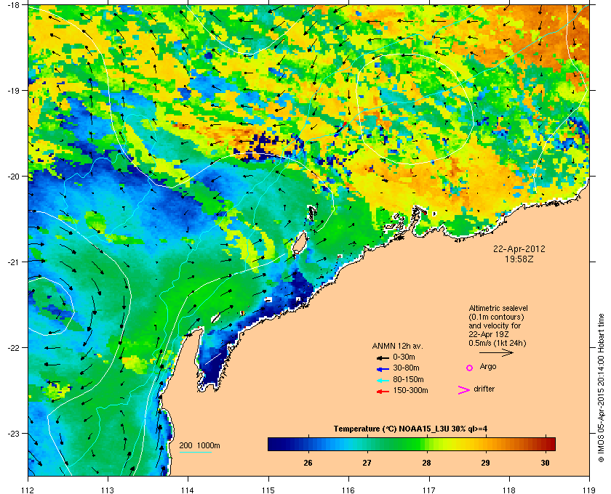Click longitude axis label 119
Image resolution: width=611 pixels, height=494 pixels.
[x=589, y=490]
